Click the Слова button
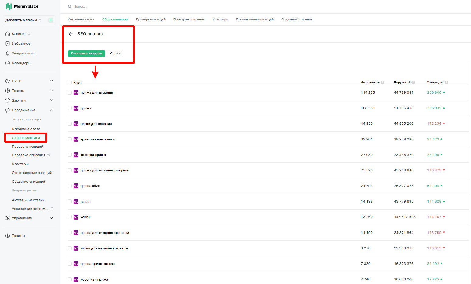This screenshot has height=284, width=471. click(115, 54)
